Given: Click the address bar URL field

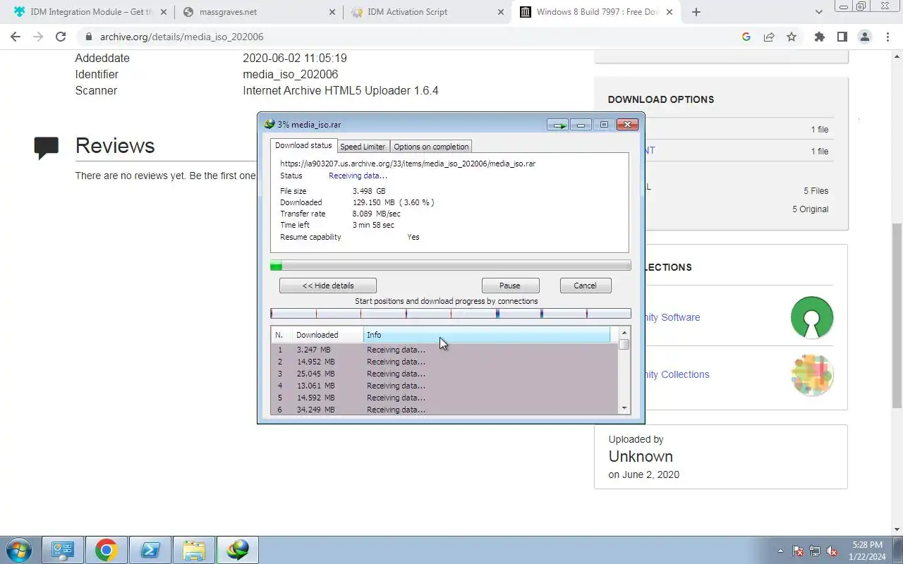Looking at the screenshot, I should pyautogui.click(x=409, y=37).
